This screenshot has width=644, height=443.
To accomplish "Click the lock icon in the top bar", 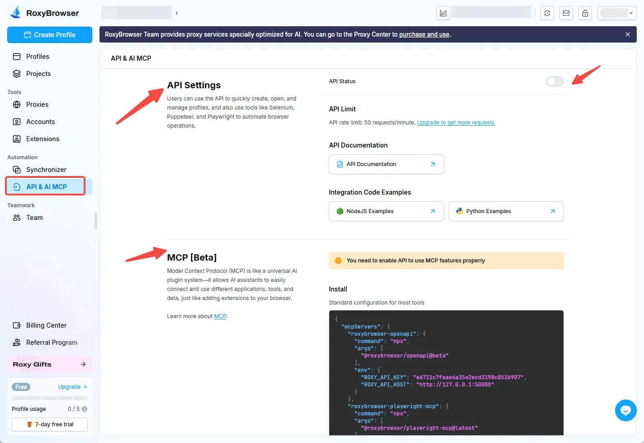I will pos(585,13).
